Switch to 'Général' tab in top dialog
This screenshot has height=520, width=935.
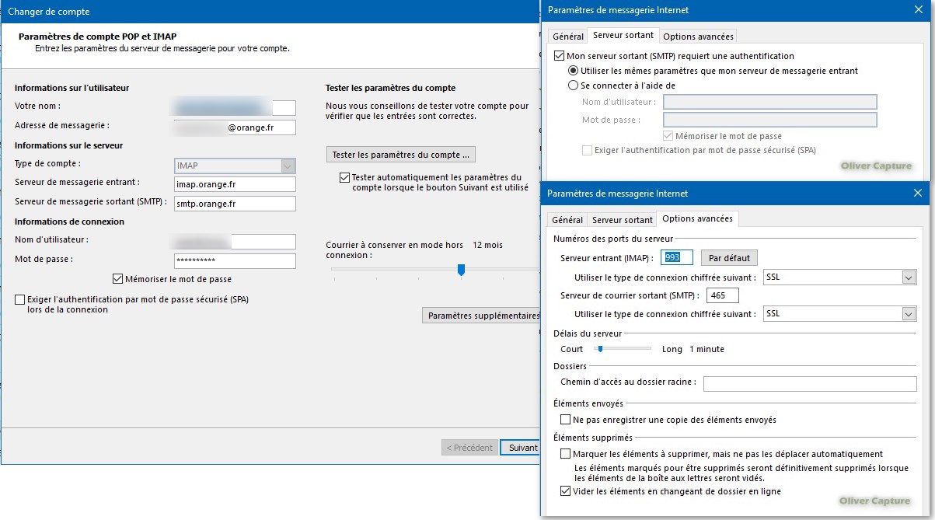pos(567,37)
